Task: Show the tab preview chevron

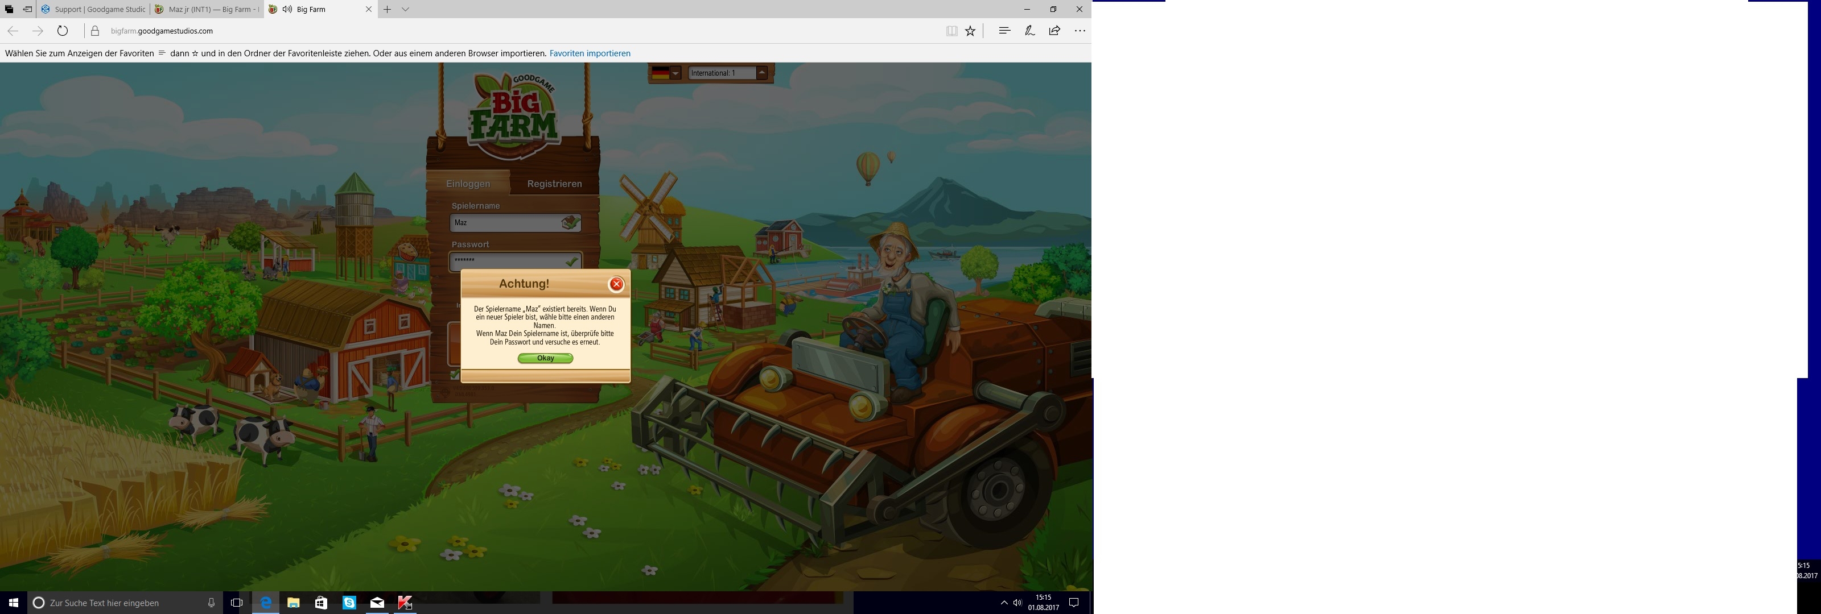Action: pos(405,9)
